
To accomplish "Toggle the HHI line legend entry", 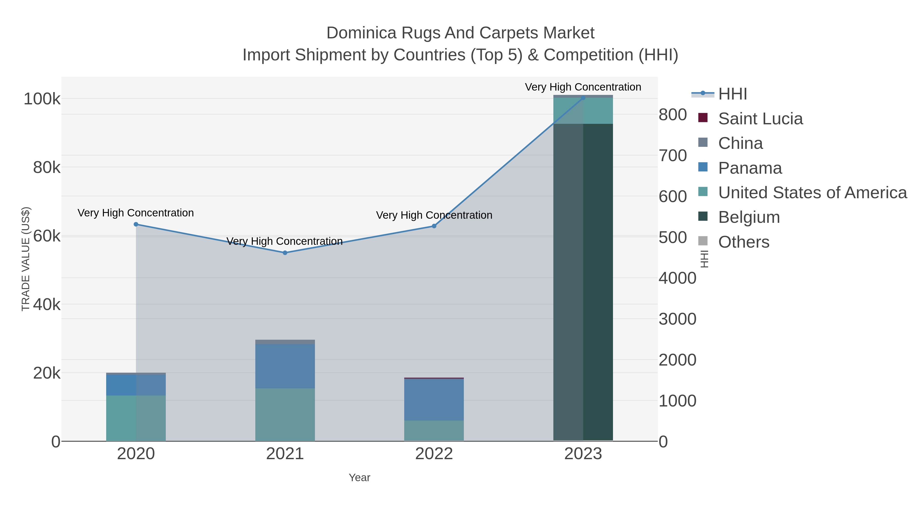I will tap(719, 94).
